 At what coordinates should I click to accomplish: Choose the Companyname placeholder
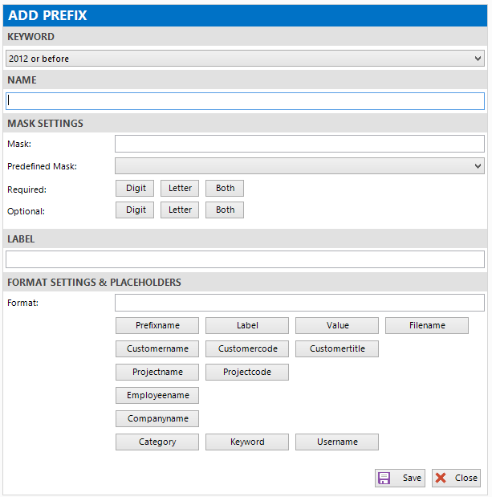157,419
